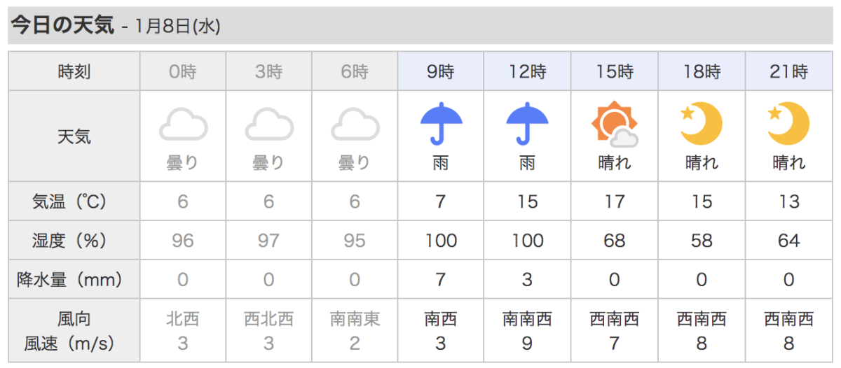The width and height of the screenshot is (841, 368).
Task: Click the 今日の天気 heading
Action: [62, 26]
